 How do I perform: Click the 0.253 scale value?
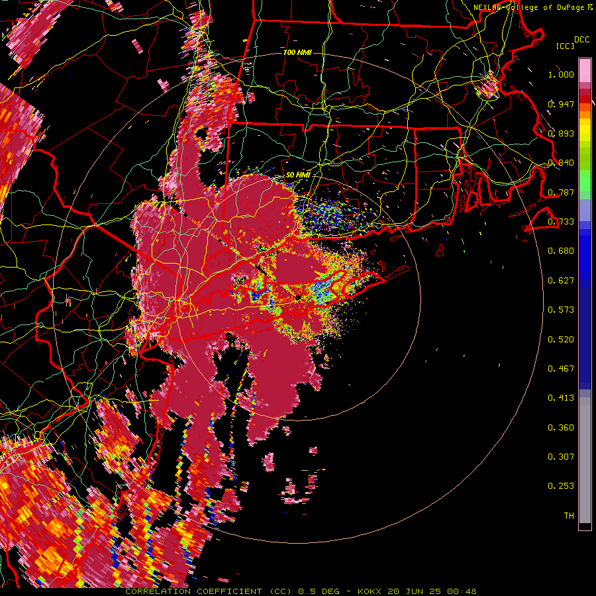pos(561,486)
